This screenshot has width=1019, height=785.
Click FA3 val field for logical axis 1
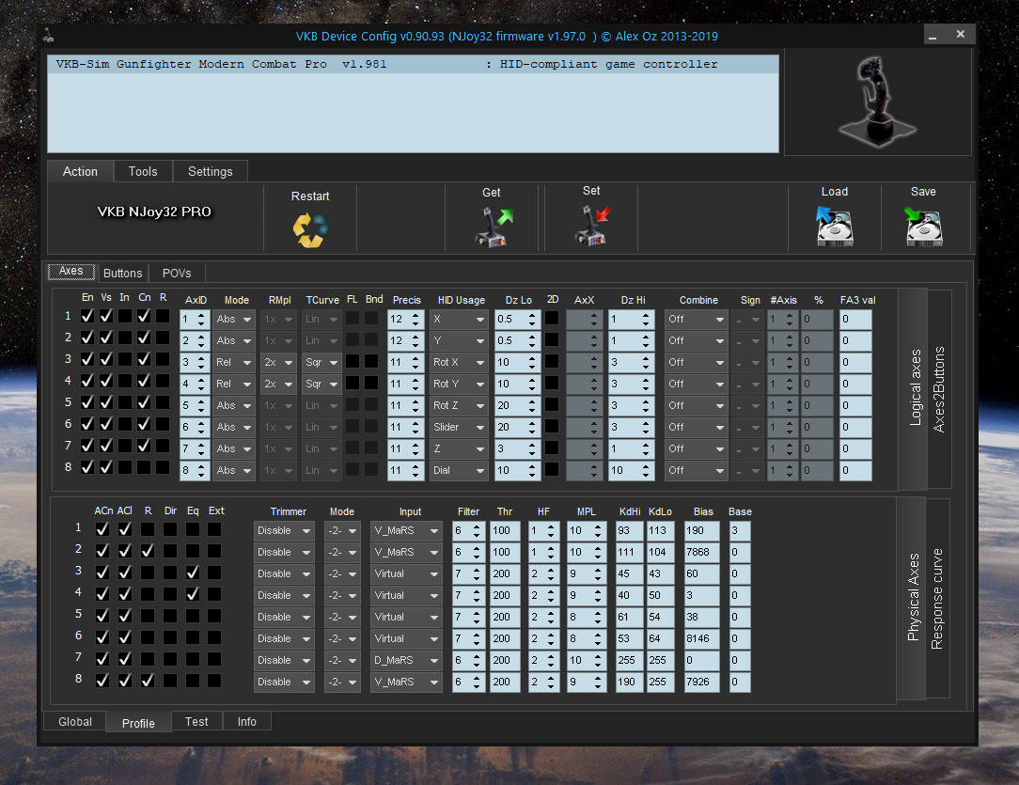tap(855, 319)
